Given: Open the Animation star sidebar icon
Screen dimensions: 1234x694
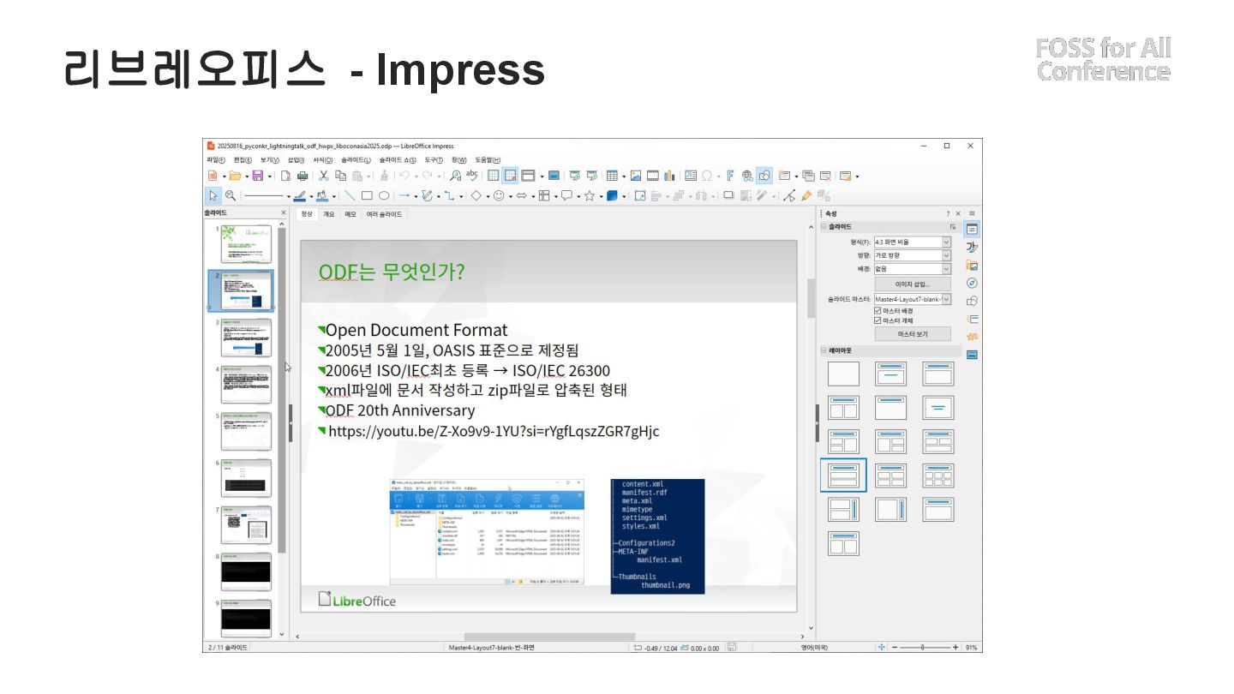Looking at the screenshot, I should click(972, 337).
